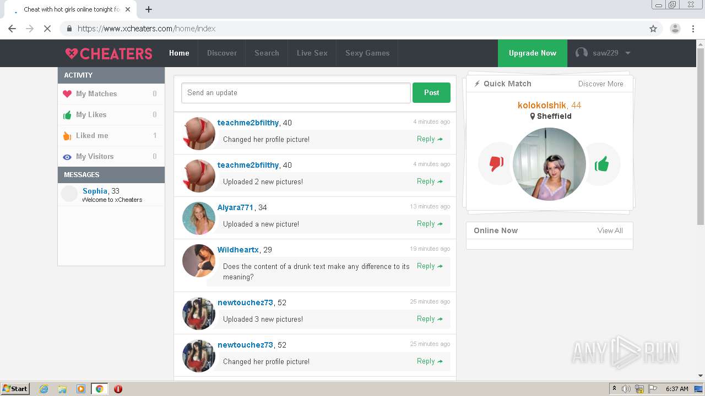Screen dimensions: 705x396
Task: Close the current browser tab
Action: point(128,9)
